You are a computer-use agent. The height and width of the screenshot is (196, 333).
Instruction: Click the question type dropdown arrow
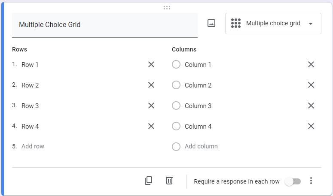pyautogui.click(x=311, y=24)
